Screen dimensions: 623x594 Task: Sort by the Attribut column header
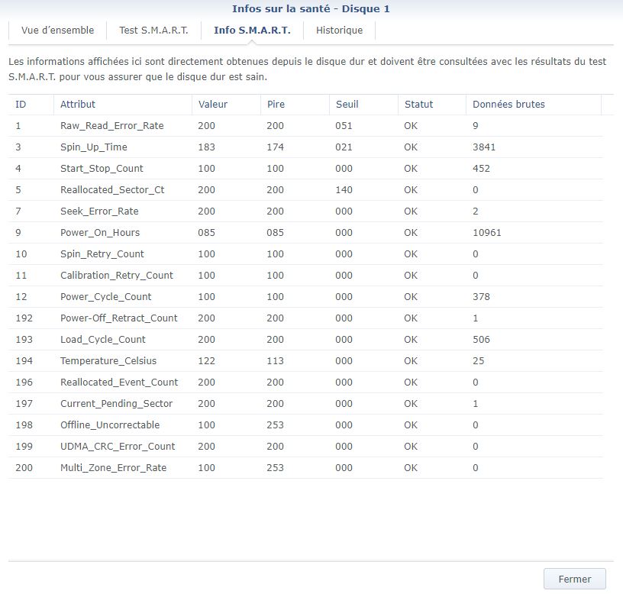(x=123, y=105)
